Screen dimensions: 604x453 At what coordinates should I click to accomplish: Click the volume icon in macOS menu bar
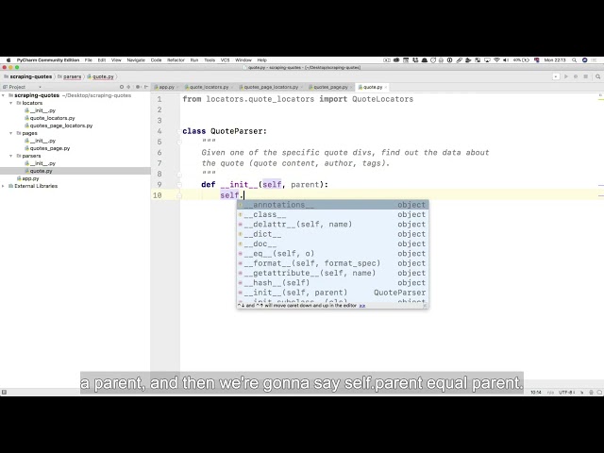(x=506, y=60)
